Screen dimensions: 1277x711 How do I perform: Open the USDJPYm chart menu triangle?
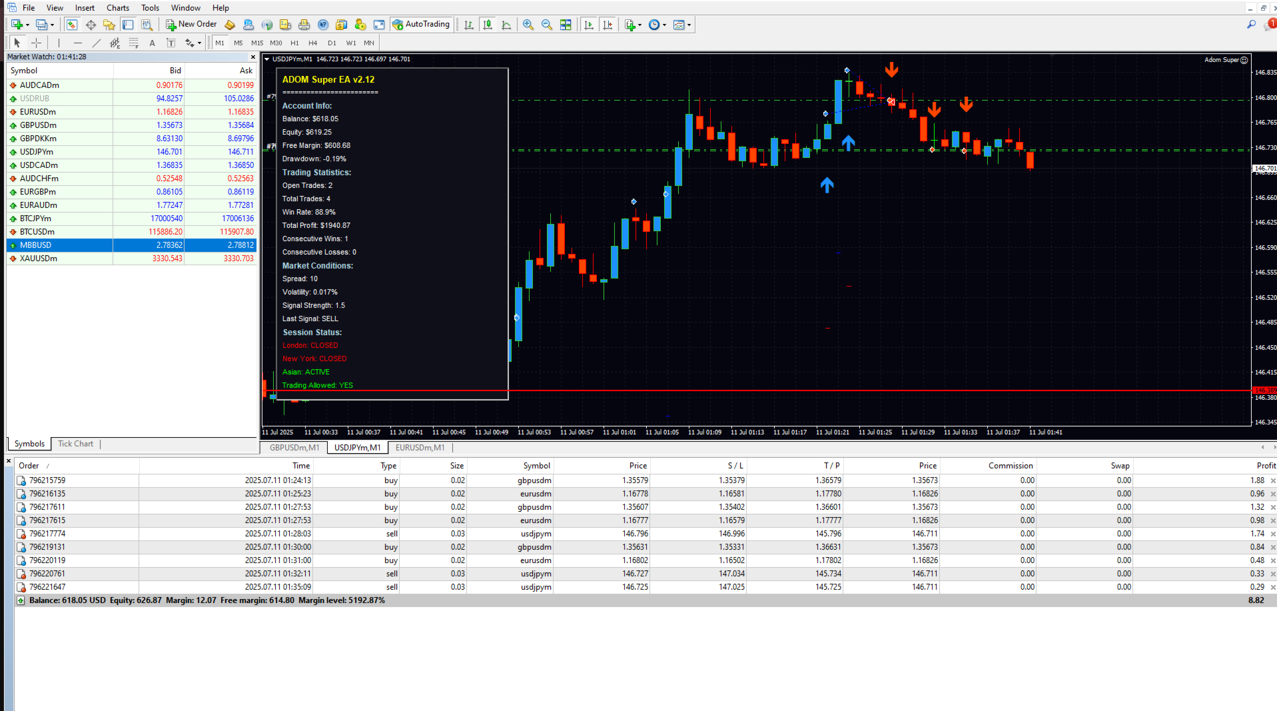click(x=267, y=59)
